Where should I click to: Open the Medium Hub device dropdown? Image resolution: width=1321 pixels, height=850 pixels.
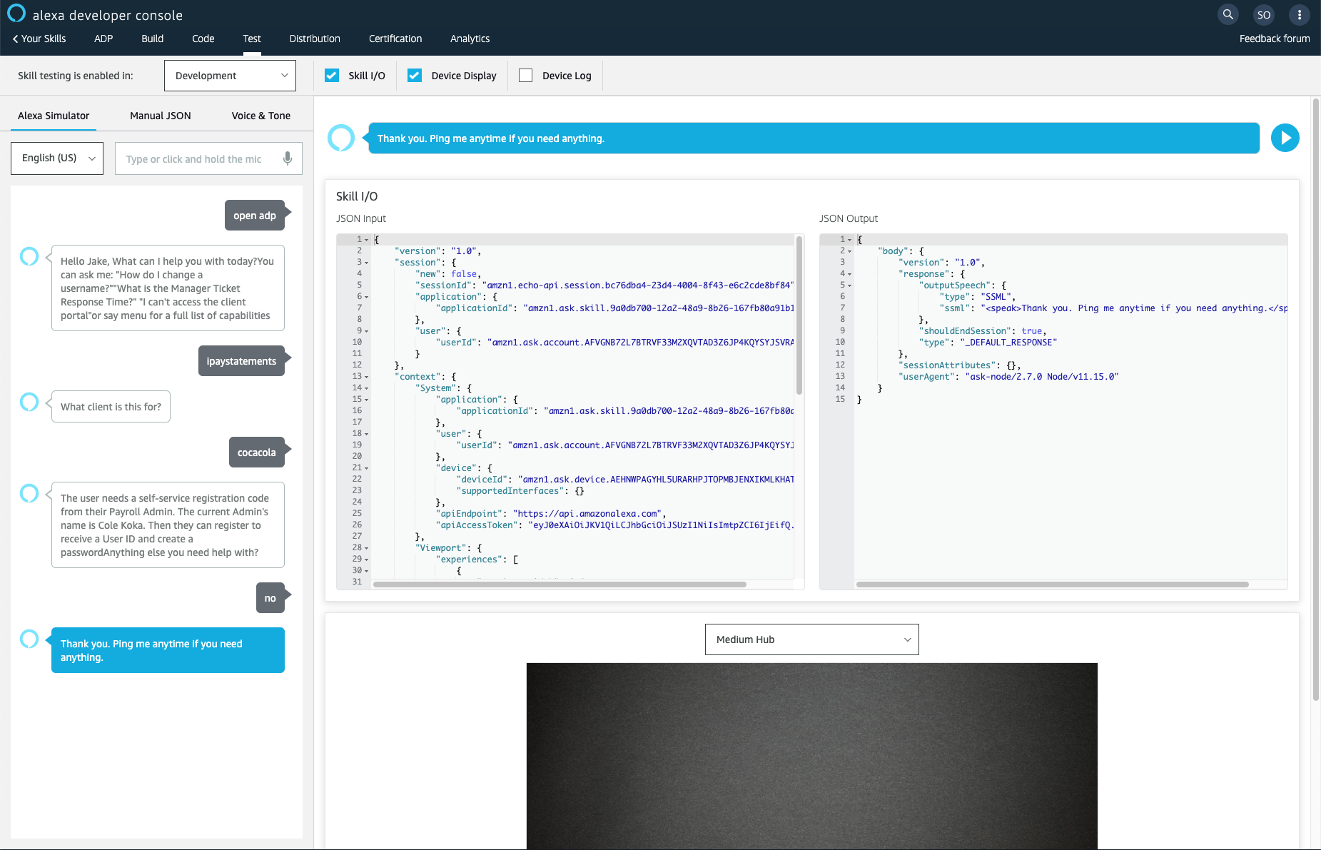[x=812, y=639]
